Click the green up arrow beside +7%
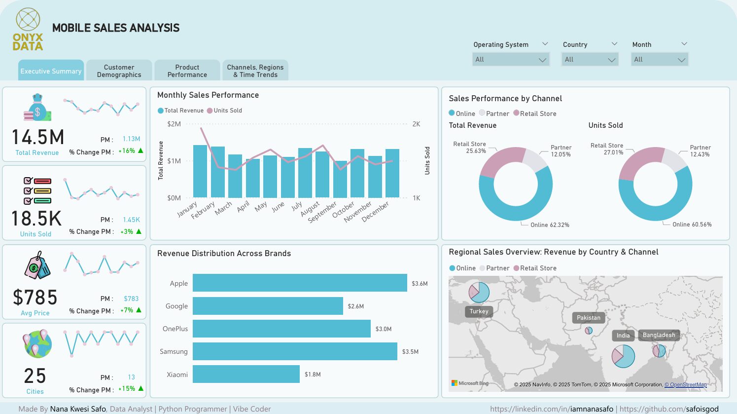Image resolution: width=737 pixels, height=414 pixels. click(x=139, y=310)
